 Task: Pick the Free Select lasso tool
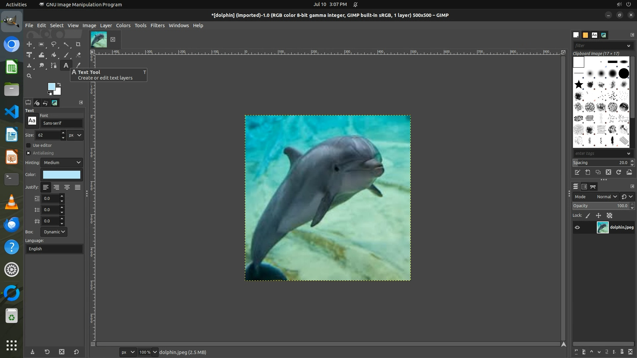click(x=54, y=44)
